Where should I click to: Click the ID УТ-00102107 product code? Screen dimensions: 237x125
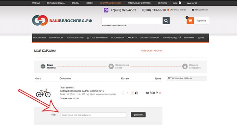click(x=67, y=87)
